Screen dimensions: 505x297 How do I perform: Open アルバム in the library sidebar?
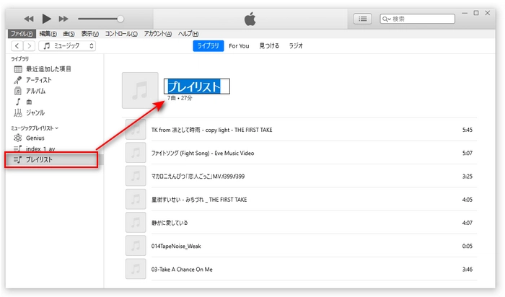[35, 91]
